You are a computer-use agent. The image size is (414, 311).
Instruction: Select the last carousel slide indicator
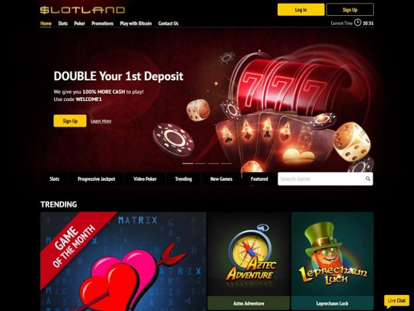click(226, 164)
